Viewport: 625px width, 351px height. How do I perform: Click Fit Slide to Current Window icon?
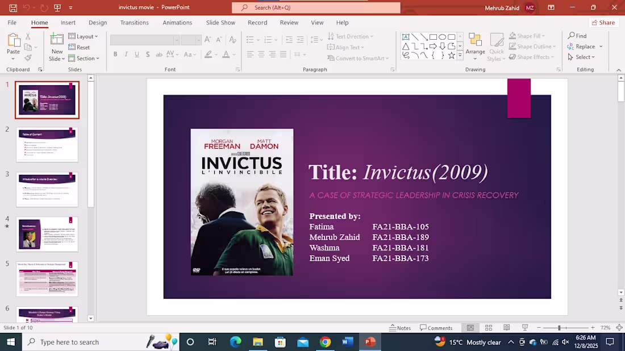point(619,328)
